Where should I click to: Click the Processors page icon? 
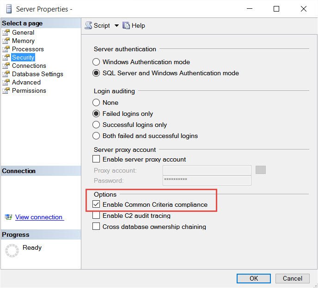[x=6, y=49]
